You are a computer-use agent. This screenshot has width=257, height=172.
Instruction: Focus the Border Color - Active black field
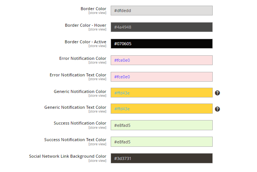pyautogui.click(x=161, y=44)
